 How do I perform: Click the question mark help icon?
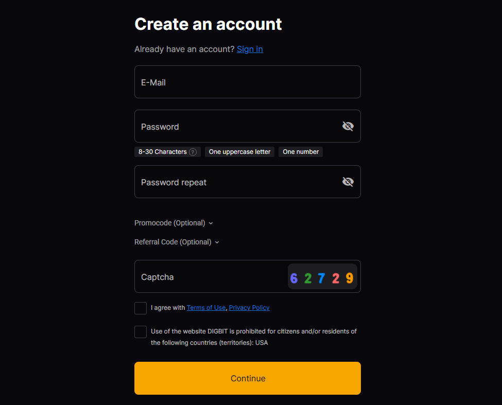[193, 152]
